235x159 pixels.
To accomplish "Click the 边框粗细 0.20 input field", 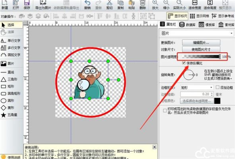I will 195,94.
